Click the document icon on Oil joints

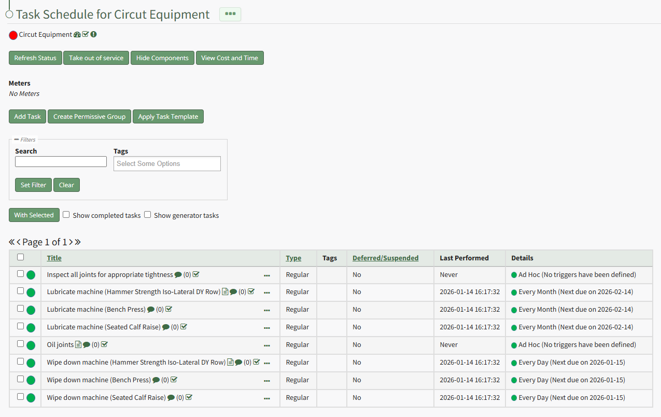tap(78, 345)
